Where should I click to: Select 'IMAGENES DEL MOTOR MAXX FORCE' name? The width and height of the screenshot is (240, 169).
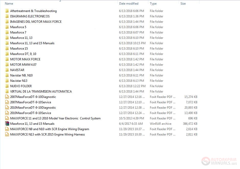click(36, 21)
